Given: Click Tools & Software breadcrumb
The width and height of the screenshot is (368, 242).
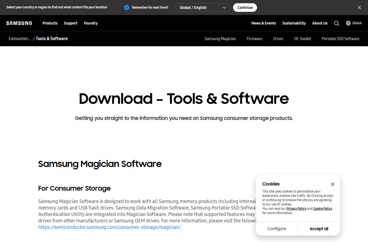Looking at the screenshot, I should click(52, 39).
